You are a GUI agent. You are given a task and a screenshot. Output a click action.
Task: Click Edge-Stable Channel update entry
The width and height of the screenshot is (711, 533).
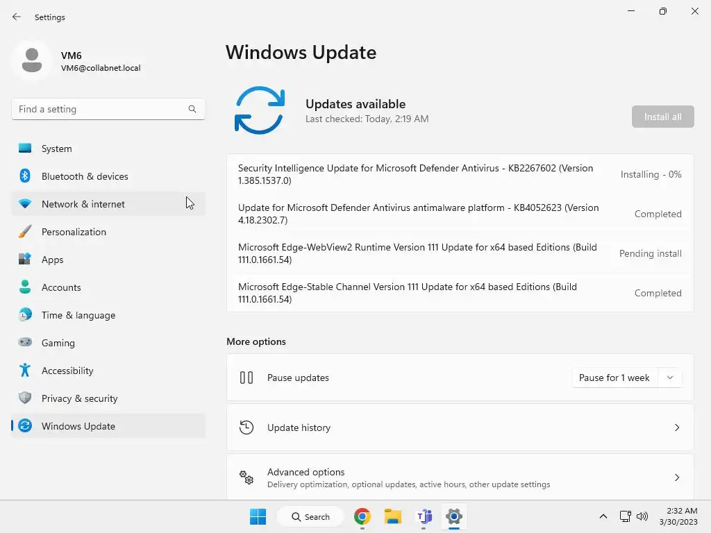(x=460, y=292)
